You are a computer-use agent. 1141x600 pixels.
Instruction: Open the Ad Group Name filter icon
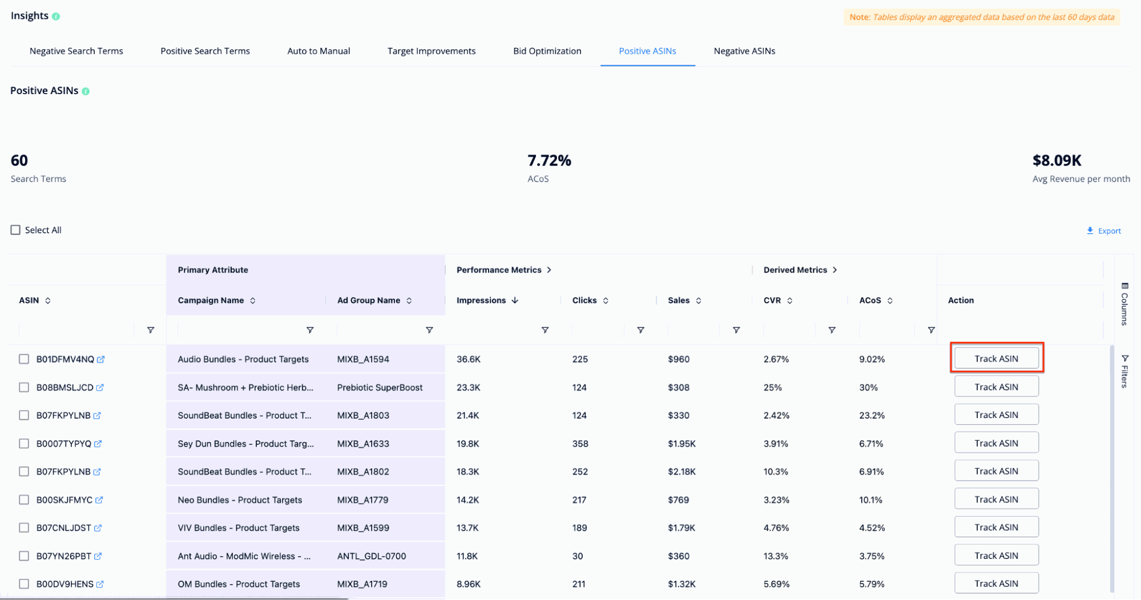click(429, 330)
